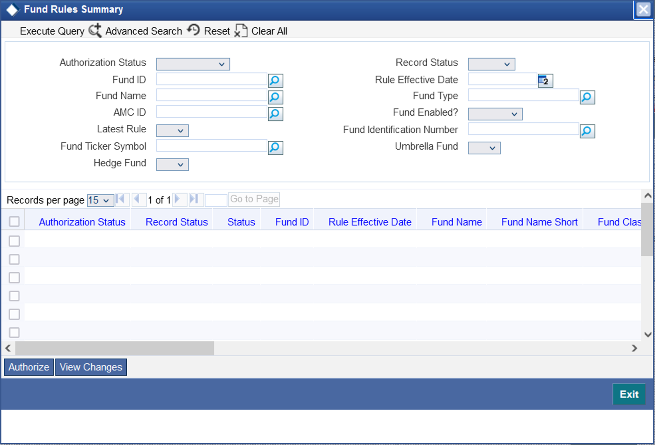Click the Exit button

click(x=629, y=394)
